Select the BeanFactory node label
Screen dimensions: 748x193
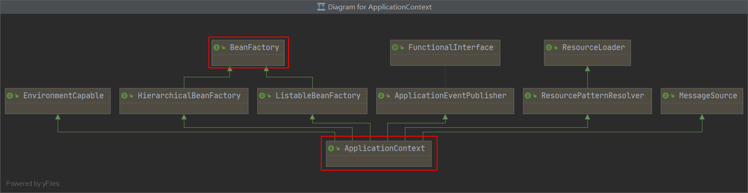tap(254, 47)
